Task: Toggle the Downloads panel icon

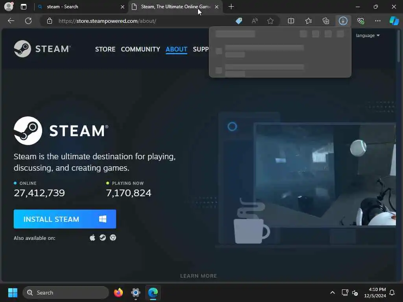Action: point(343,21)
